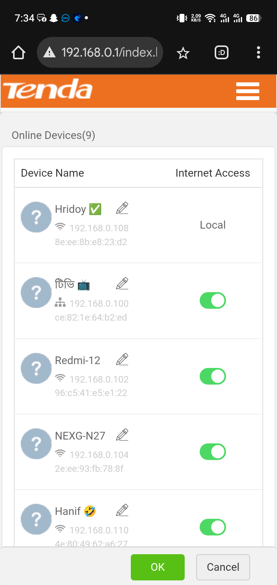Edit the name of Hridoy device

pyautogui.click(x=122, y=208)
